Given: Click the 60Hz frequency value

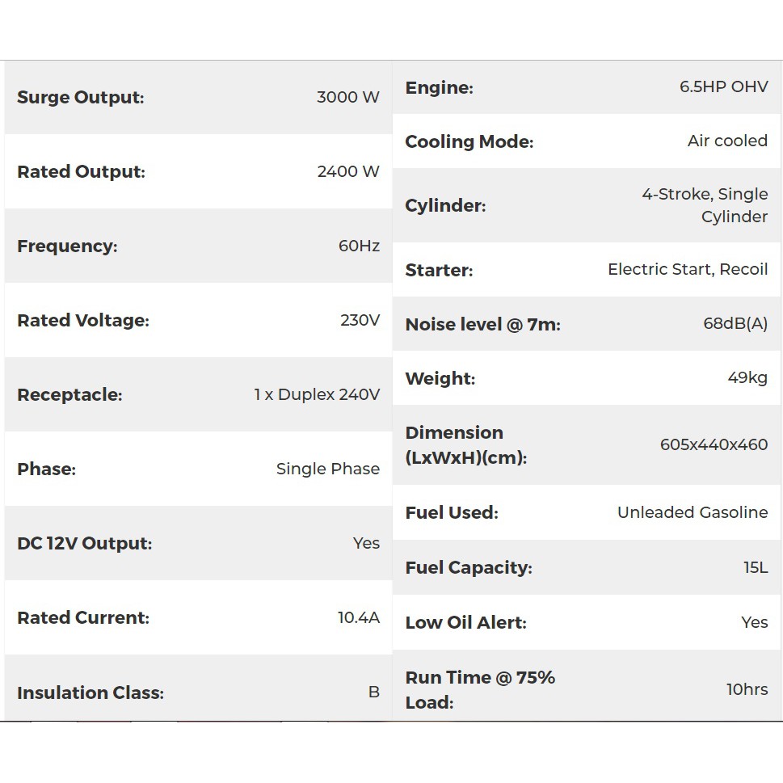Looking at the screenshot, I should click(x=359, y=246).
